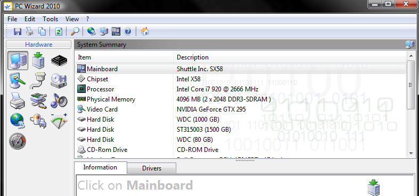Select the Multimedia speaker and note icon
This screenshot has height=196, width=419.
click(x=59, y=101)
